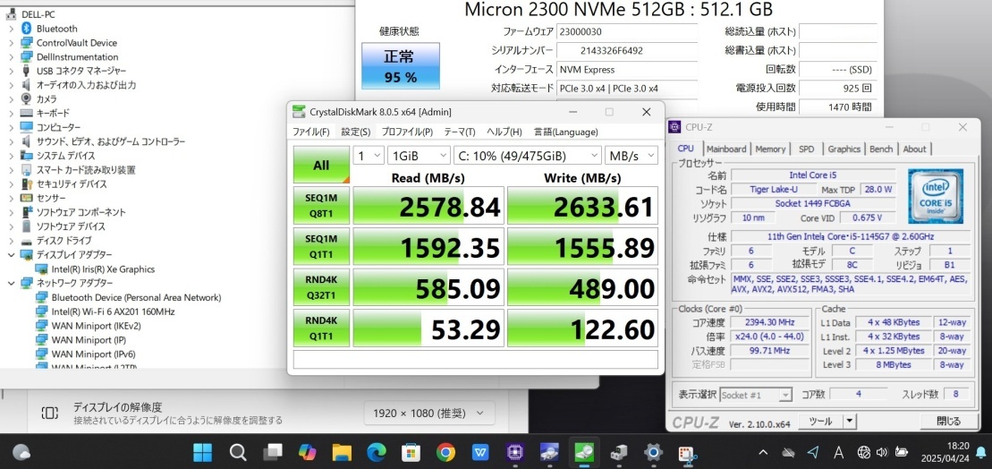The width and height of the screenshot is (992, 469).
Task: Show hidden tray icons chevron
Action: pos(763,453)
